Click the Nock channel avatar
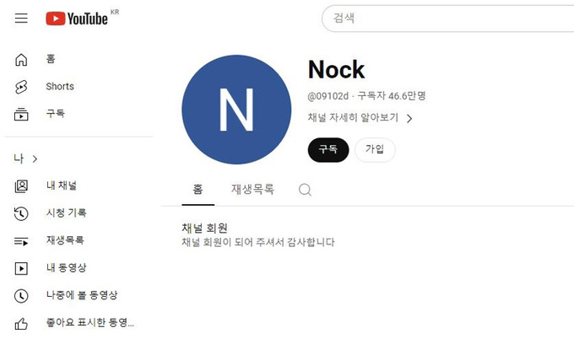 tap(236, 110)
